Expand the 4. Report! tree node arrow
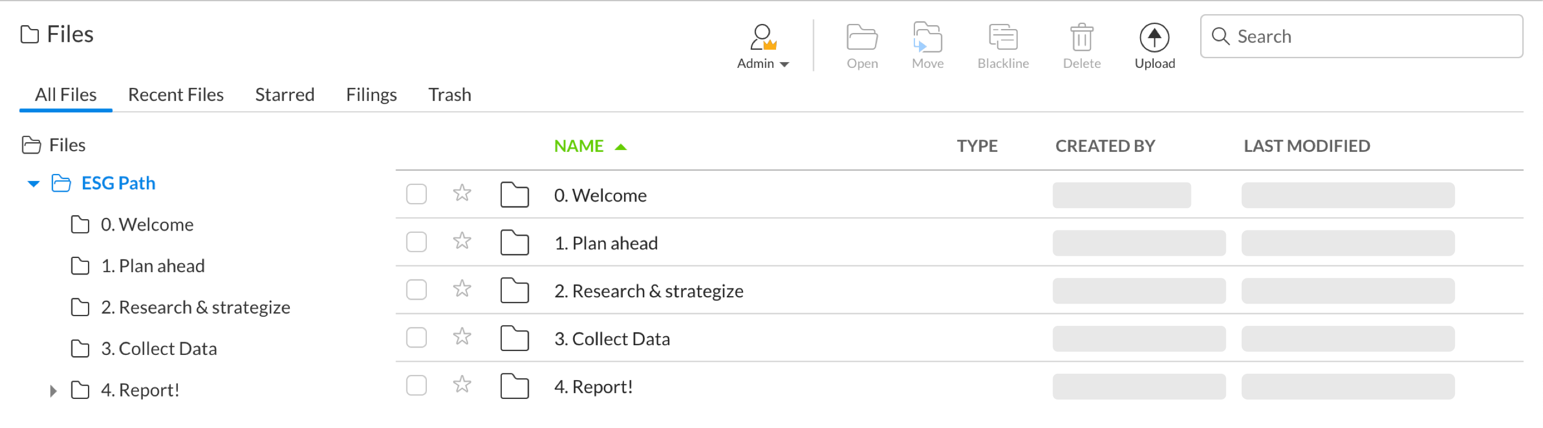This screenshot has width=1543, height=428. [x=53, y=391]
